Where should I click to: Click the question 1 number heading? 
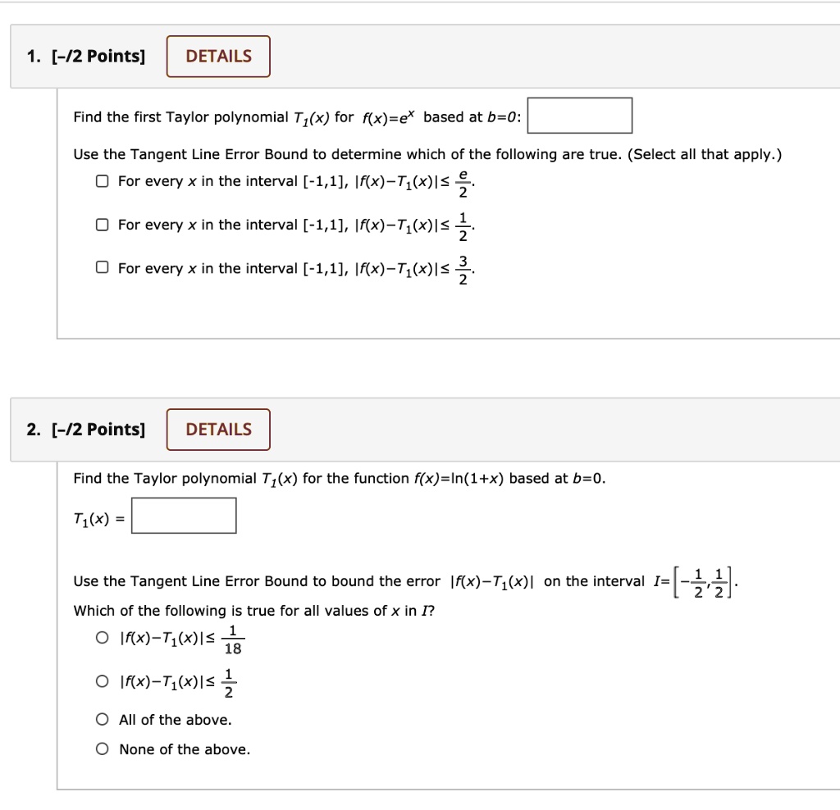click(x=33, y=56)
